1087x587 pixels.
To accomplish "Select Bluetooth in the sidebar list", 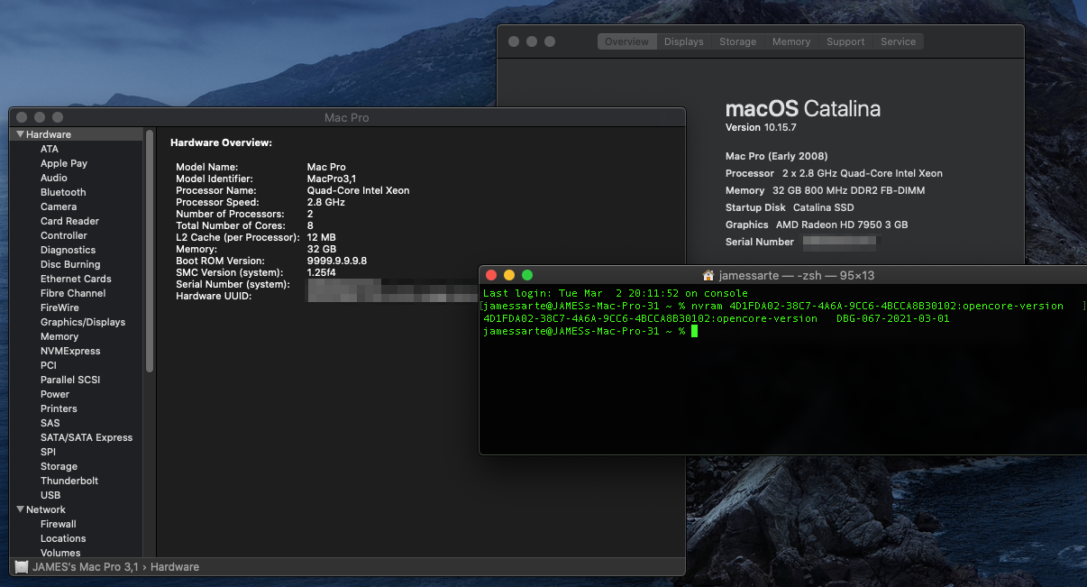I will pyautogui.click(x=63, y=192).
